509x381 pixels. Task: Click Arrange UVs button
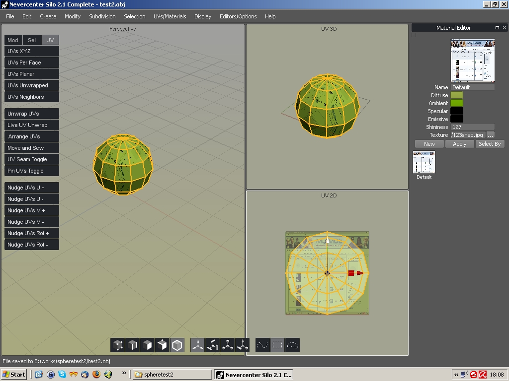click(x=32, y=136)
